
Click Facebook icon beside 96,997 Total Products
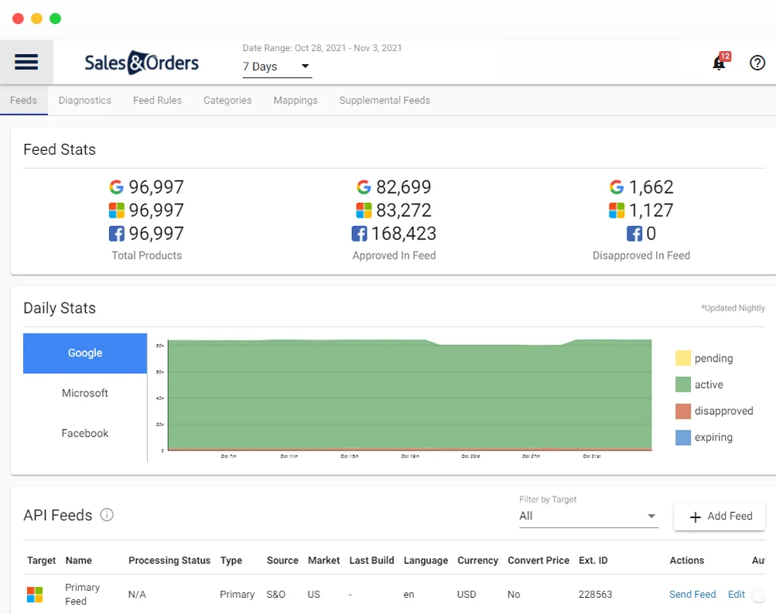click(x=116, y=233)
